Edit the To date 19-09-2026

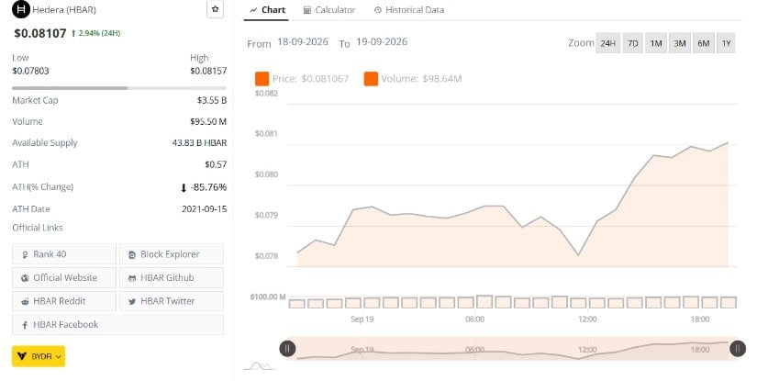382,42
